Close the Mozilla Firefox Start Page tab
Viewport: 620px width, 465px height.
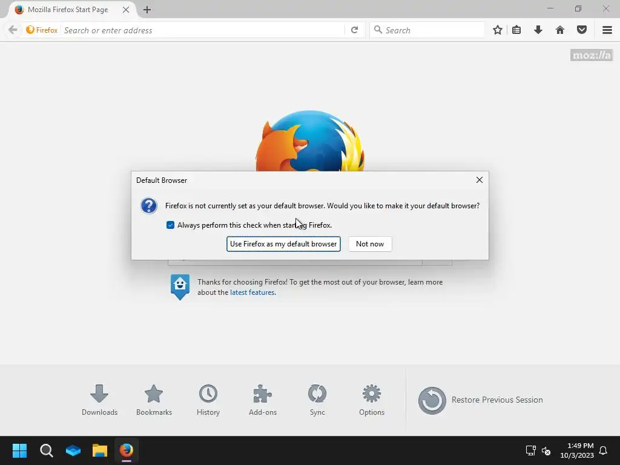click(x=126, y=10)
